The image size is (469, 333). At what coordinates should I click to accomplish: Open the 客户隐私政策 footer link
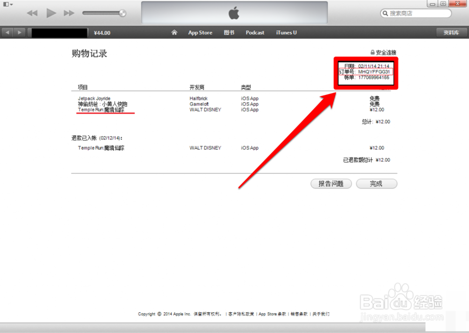(241, 314)
